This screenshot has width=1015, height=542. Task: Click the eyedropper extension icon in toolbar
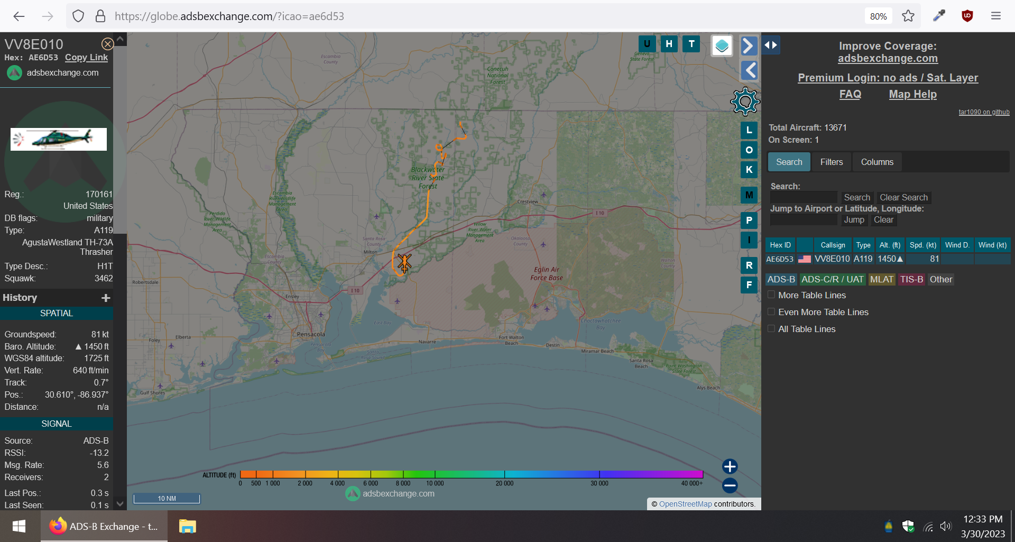tap(939, 16)
